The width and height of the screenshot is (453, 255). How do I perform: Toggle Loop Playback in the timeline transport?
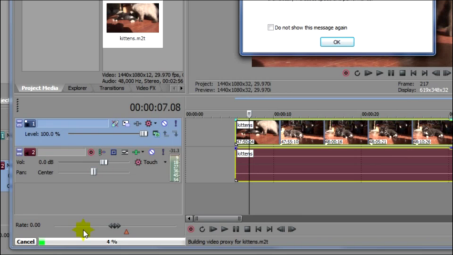pos(202,229)
